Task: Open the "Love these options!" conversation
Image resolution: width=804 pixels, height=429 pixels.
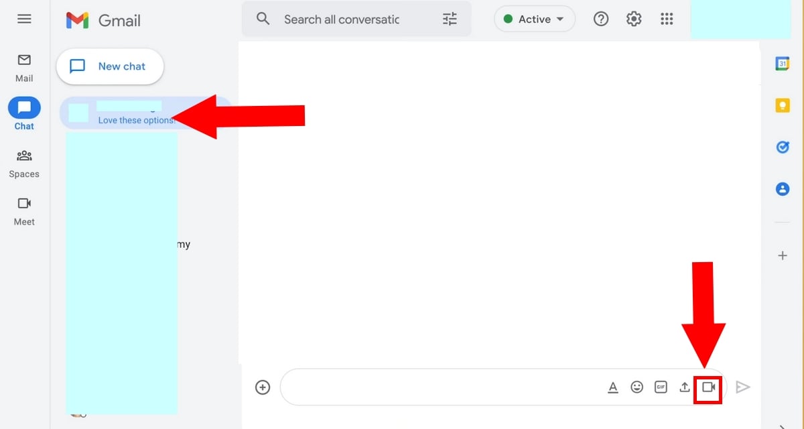Action: point(134,113)
